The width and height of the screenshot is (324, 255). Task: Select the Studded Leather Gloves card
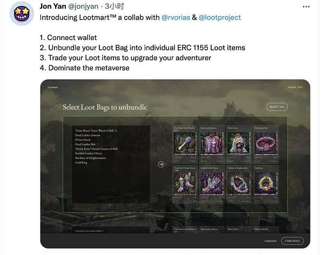(212, 184)
